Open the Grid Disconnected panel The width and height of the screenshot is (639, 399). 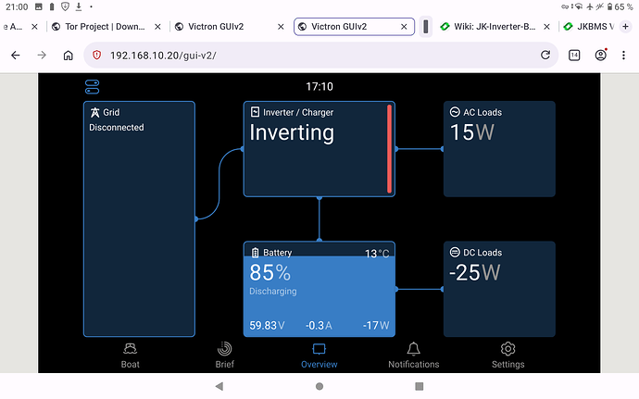pos(139,218)
